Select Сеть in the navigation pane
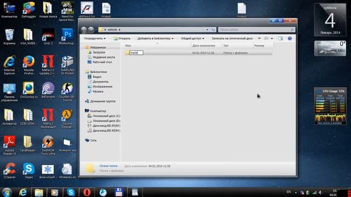The image size is (351, 197). tap(93, 141)
